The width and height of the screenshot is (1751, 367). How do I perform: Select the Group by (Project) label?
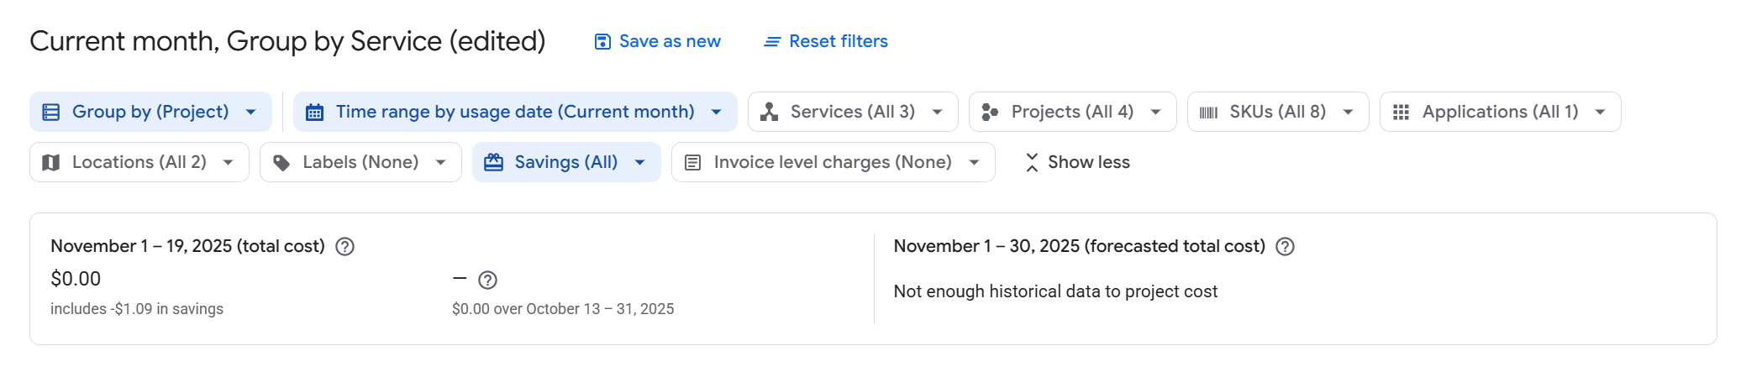[x=150, y=112]
